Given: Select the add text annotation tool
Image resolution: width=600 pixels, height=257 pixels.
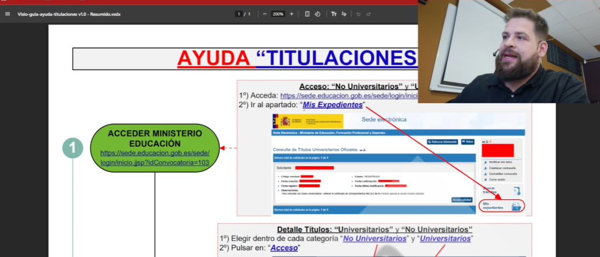Looking at the screenshot, I should (x=334, y=14).
